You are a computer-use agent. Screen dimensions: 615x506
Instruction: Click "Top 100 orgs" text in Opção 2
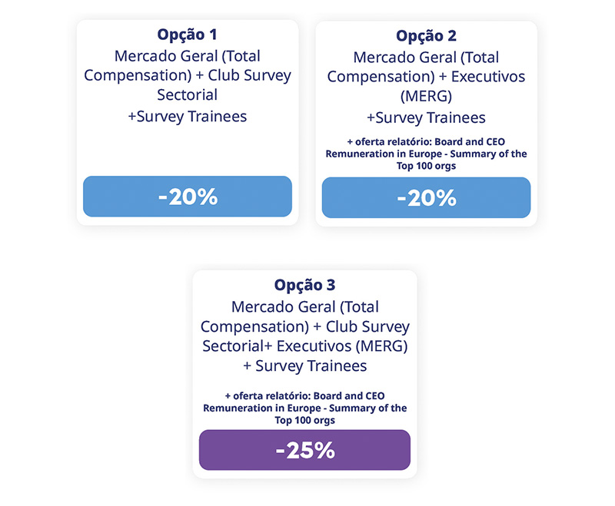[426, 166]
